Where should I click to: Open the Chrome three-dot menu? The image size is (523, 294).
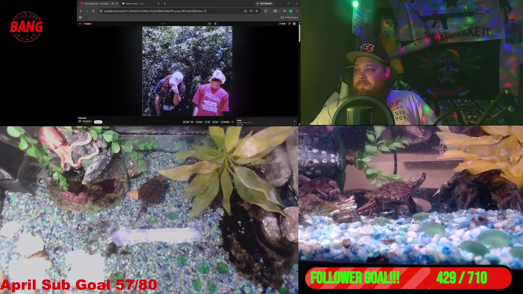point(297,11)
